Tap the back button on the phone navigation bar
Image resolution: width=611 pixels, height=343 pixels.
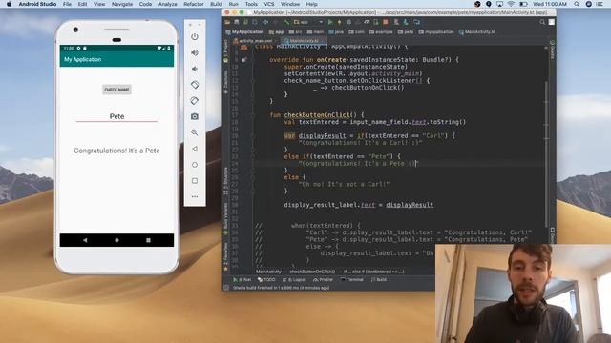[x=85, y=240]
